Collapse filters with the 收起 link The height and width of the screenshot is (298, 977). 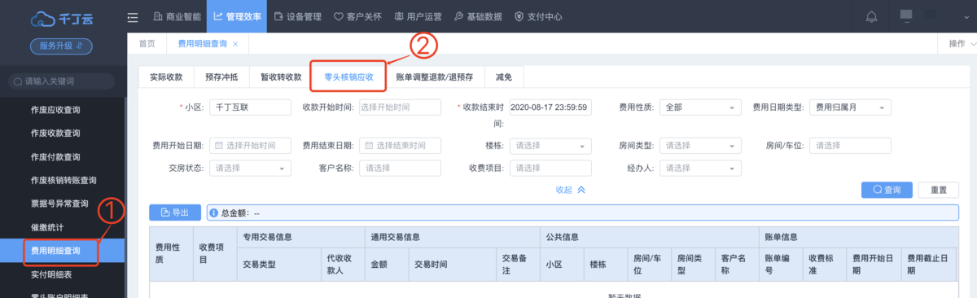pos(570,189)
